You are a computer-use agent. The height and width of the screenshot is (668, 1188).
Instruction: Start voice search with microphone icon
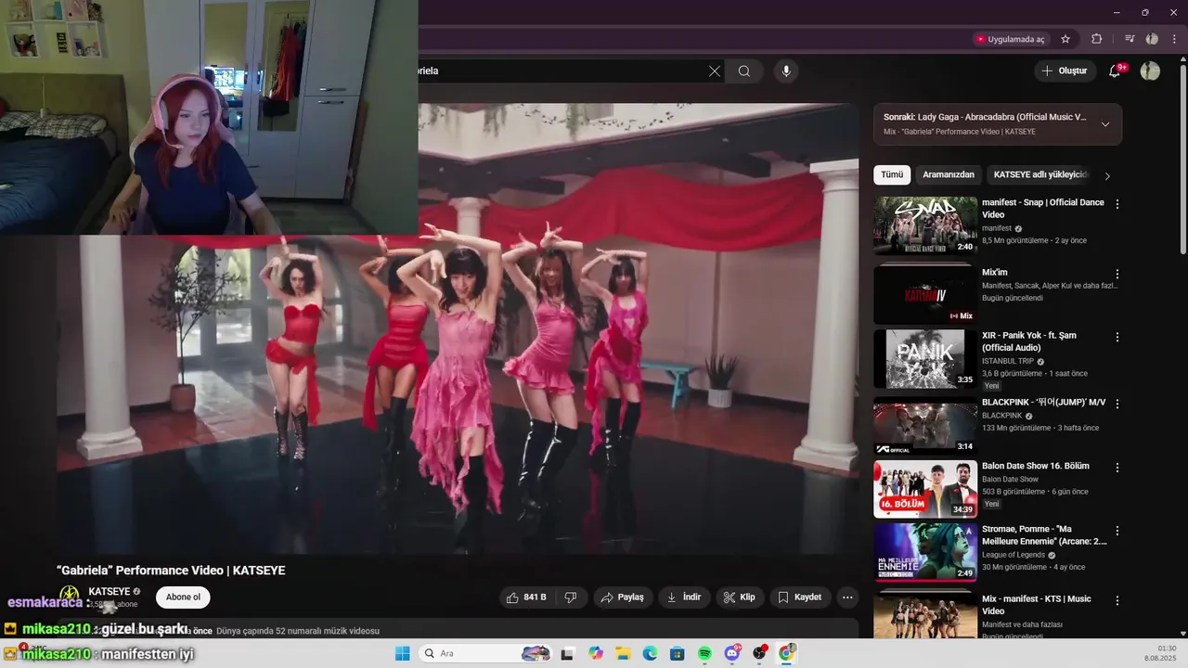tap(786, 71)
